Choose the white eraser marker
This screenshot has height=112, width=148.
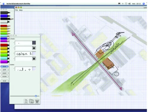(x=5, y=22)
